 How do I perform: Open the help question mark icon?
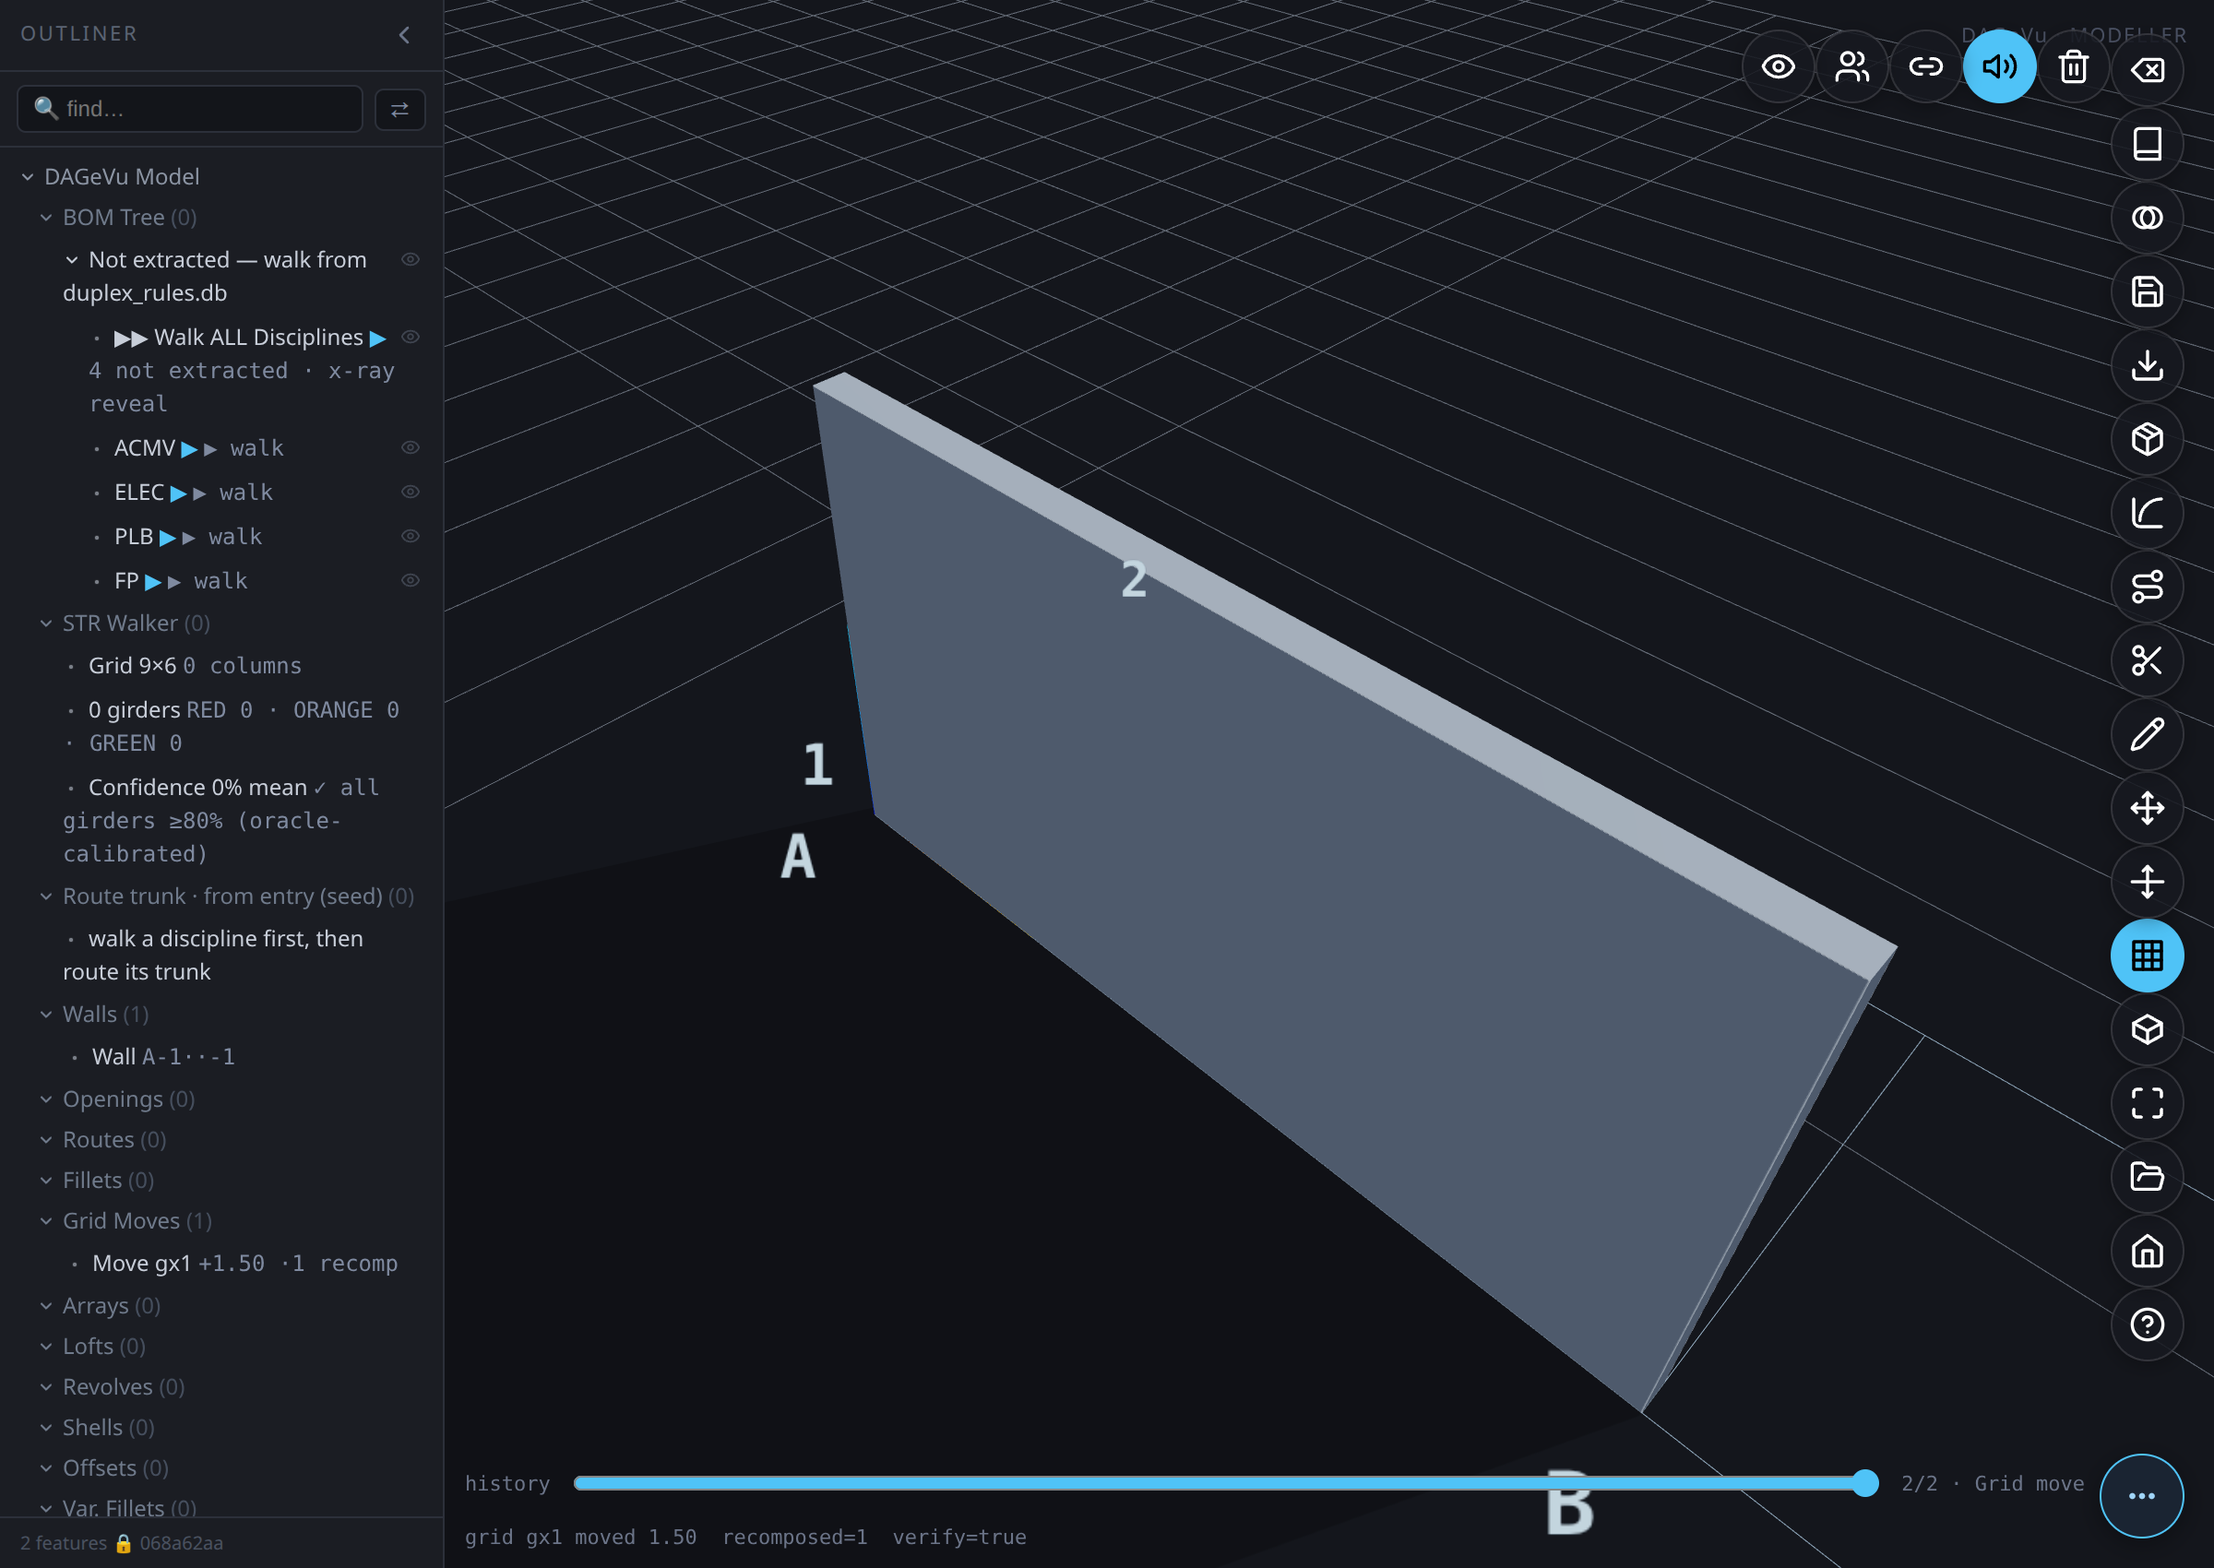(2147, 1324)
